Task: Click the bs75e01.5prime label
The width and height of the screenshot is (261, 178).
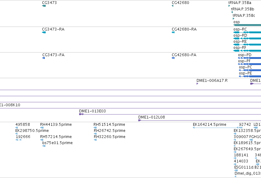Action: (57, 143)
